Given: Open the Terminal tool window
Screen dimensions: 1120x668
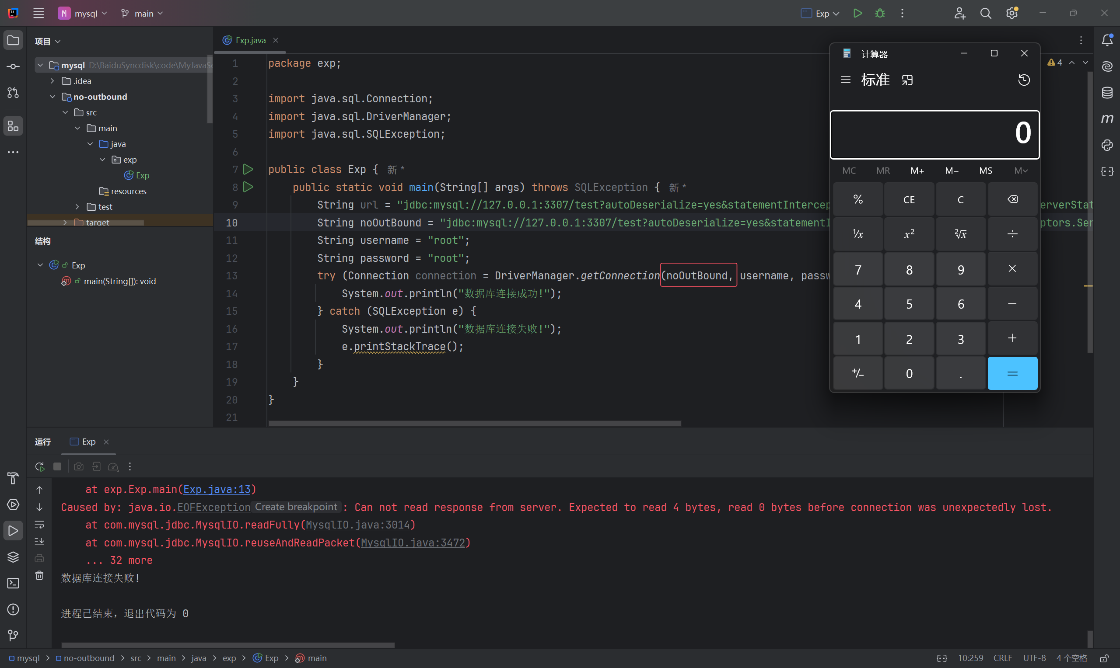Looking at the screenshot, I should [x=13, y=583].
